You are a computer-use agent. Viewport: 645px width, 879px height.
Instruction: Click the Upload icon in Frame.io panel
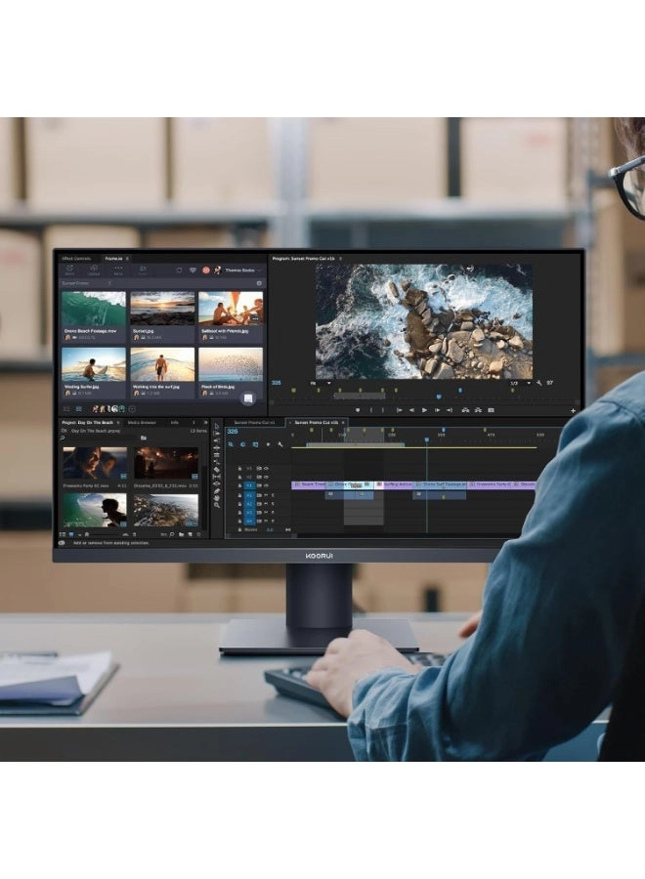click(x=94, y=271)
